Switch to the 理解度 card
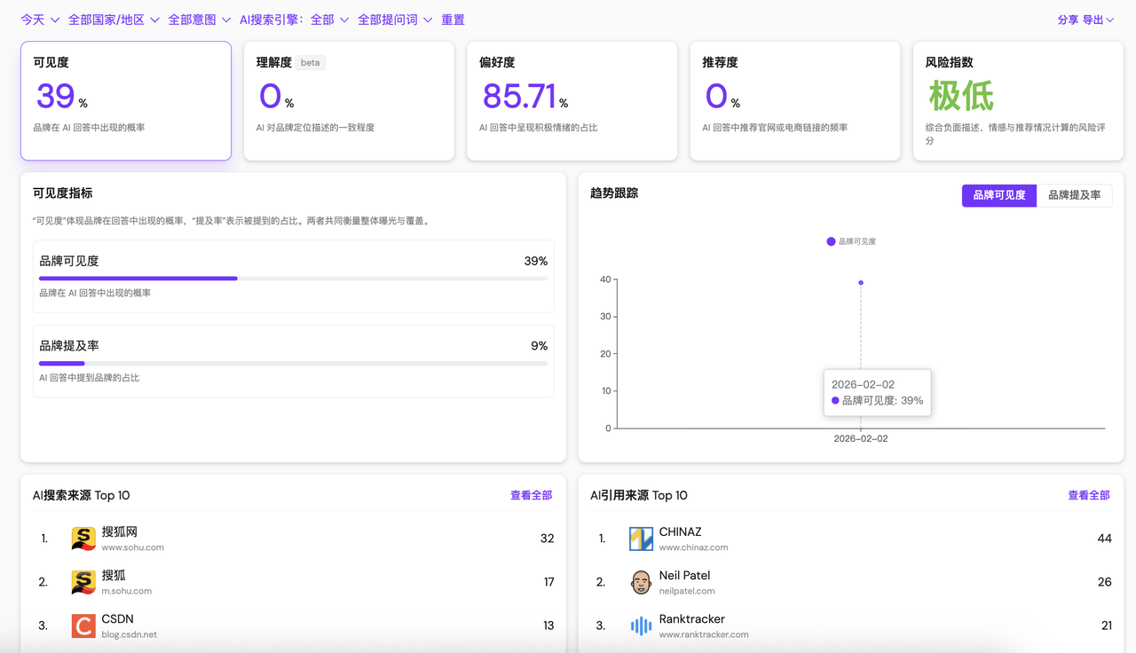1136x653 pixels. point(349,100)
